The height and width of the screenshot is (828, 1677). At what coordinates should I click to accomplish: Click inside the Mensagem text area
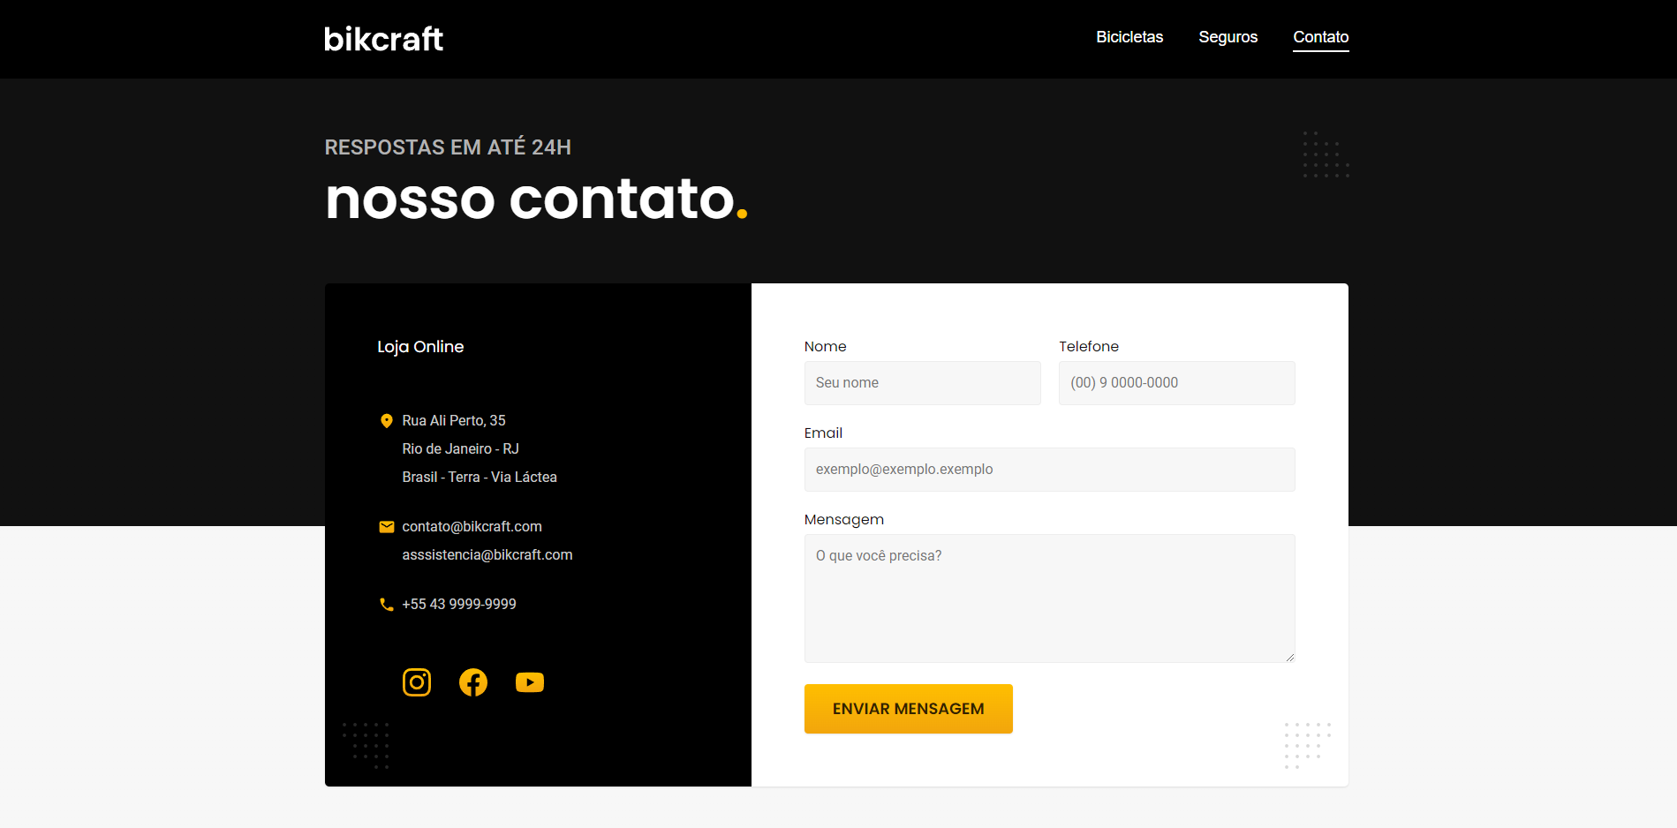(1049, 598)
